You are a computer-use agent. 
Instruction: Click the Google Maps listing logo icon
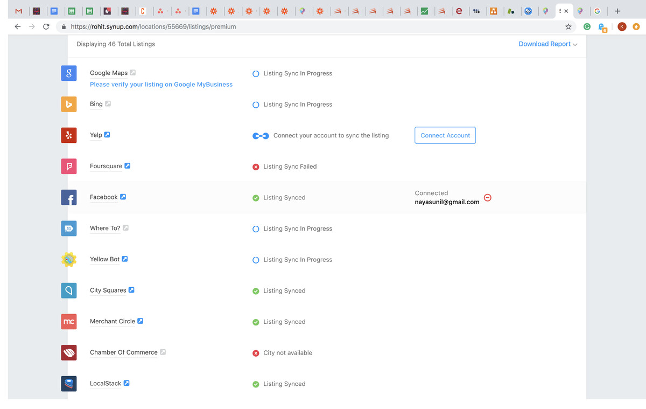(69, 73)
